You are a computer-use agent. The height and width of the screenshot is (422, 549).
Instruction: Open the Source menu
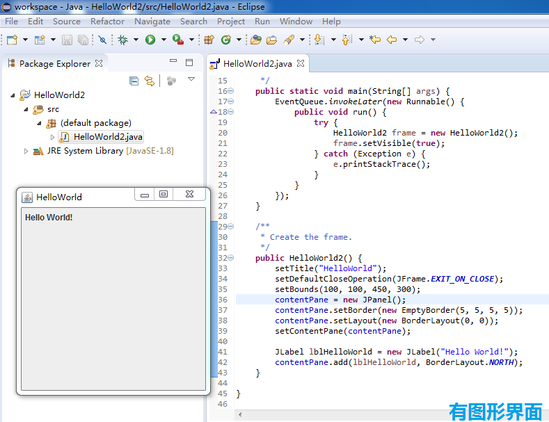point(67,22)
